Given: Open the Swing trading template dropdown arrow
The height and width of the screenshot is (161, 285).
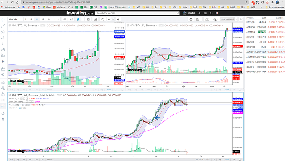Looking at the screenshot, I should (x=236, y=19).
